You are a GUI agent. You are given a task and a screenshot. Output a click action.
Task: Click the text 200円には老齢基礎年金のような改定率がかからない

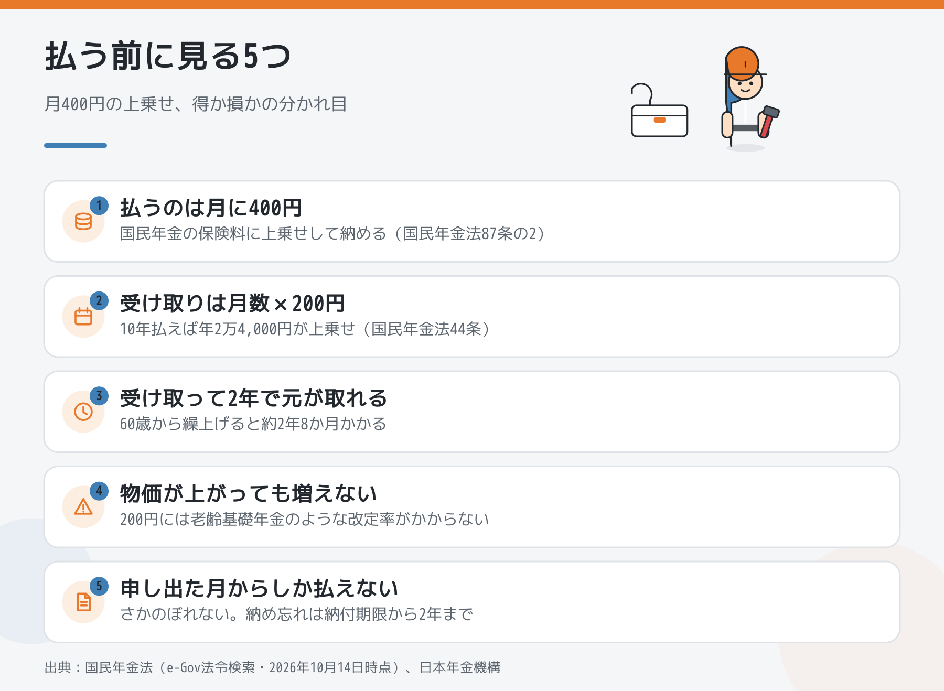(305, 519)
